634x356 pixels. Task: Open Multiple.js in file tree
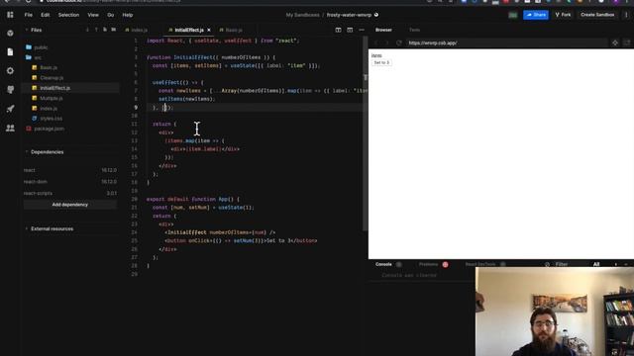click(x=52, y=98)
